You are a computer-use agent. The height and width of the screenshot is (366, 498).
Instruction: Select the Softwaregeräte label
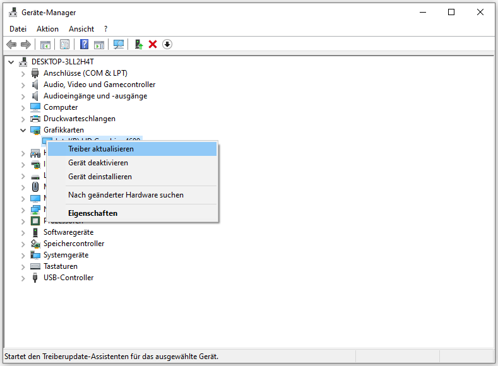[x=69, y=232]
